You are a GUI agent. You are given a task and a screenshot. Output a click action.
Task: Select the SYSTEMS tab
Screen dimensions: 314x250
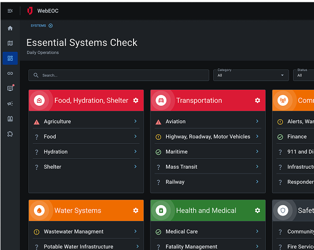click(x=38, y=25)
